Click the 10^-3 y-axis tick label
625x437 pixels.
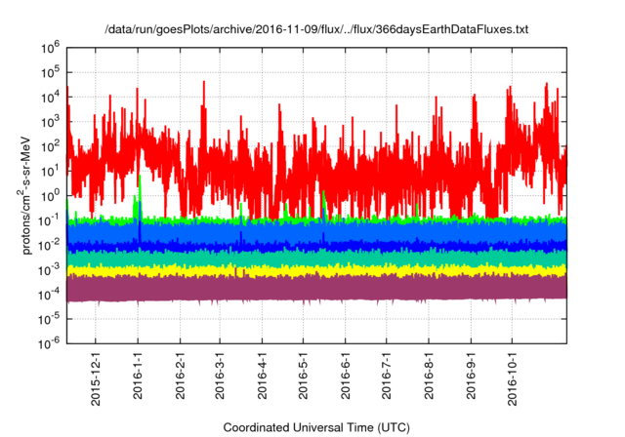[x=49, y=270]
